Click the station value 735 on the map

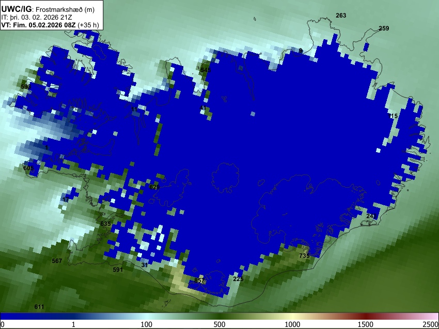pos(304,256)
